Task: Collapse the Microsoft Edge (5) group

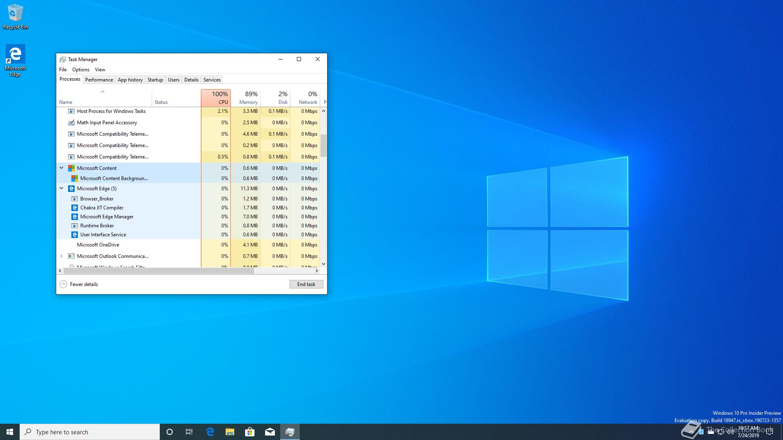Action: pyautogui.click(x=62, y=188)
